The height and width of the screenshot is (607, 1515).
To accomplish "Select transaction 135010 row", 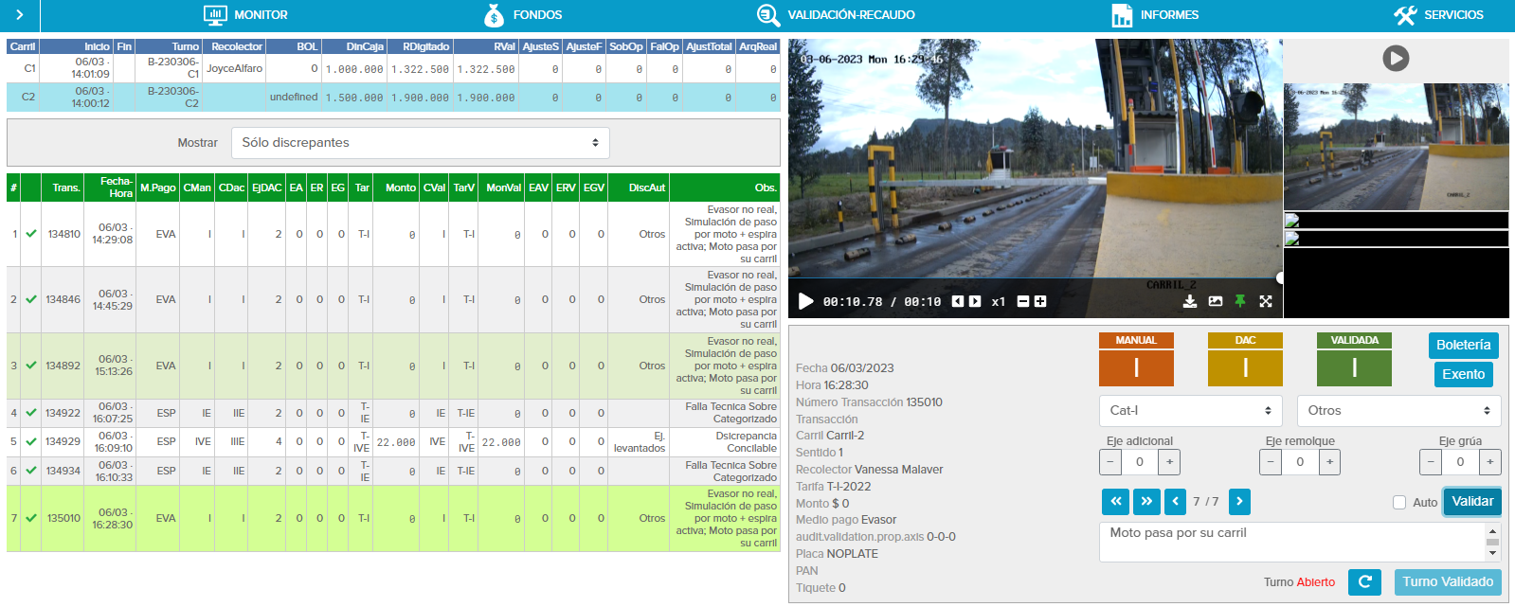I will (x=393, y=518).
